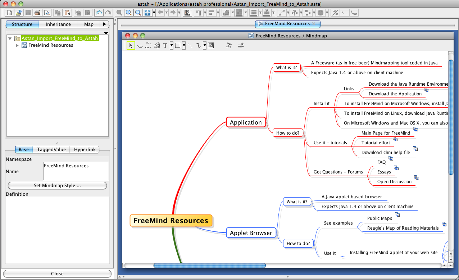This screenshot has width=459, height=280.
Task: Open the Hyperlink properties tab
Action: tap(85, 150)
